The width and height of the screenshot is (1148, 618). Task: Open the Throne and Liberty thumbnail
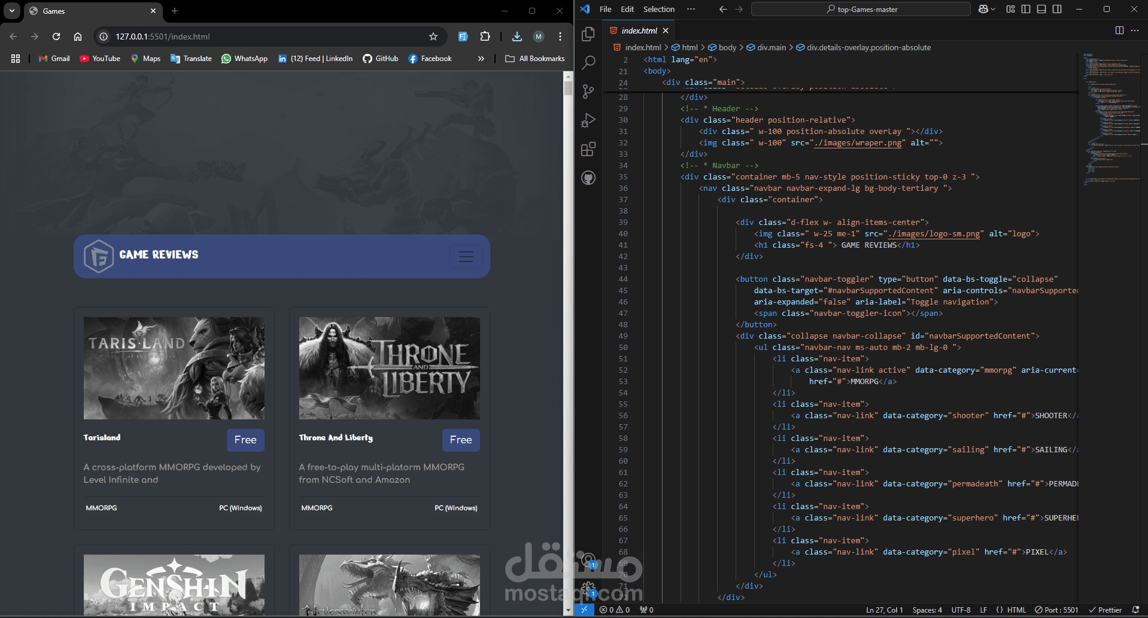point(390,368)
